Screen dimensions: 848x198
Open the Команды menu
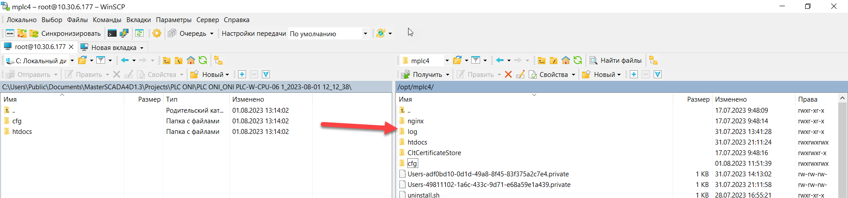107,20
